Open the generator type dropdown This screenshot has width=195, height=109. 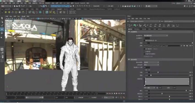[156, 36]
